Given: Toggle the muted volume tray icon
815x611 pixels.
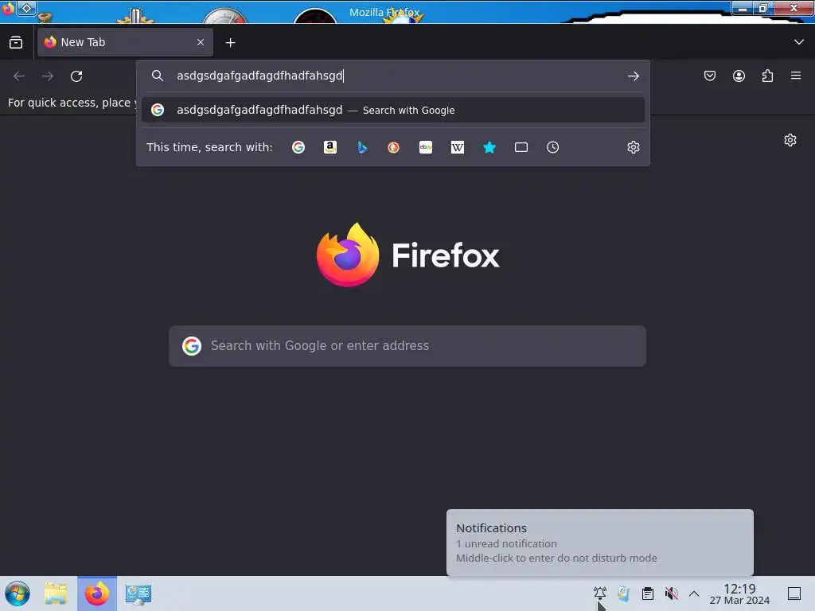Looking at the screenshot, I should 672,593.
